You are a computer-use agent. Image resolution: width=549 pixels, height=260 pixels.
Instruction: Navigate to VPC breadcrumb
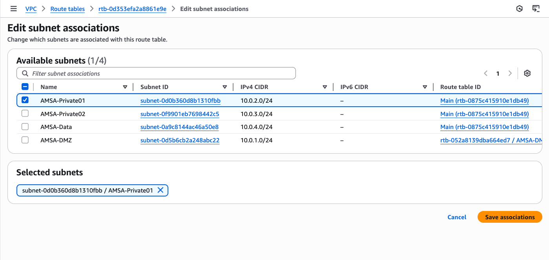(31, 9)
